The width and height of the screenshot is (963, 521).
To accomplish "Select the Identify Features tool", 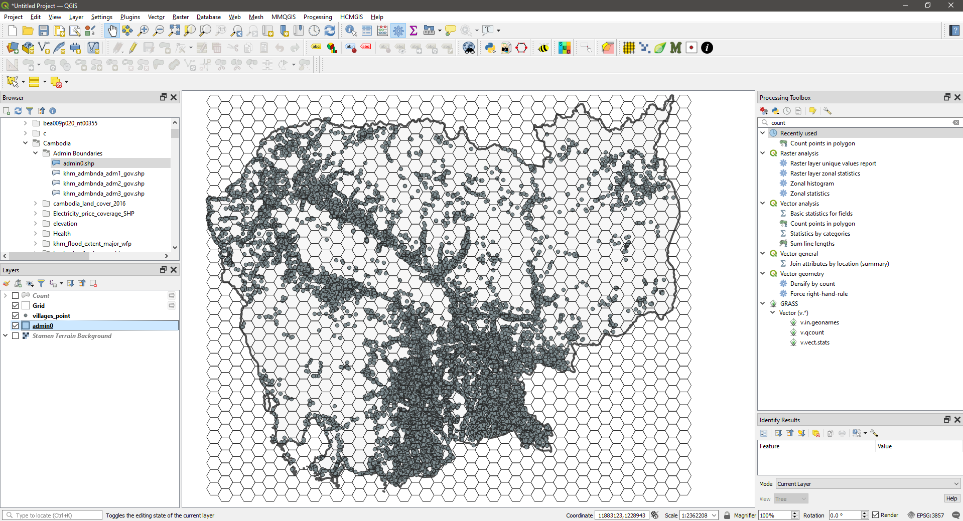I will pyautogui.click(x=351, y=31).
